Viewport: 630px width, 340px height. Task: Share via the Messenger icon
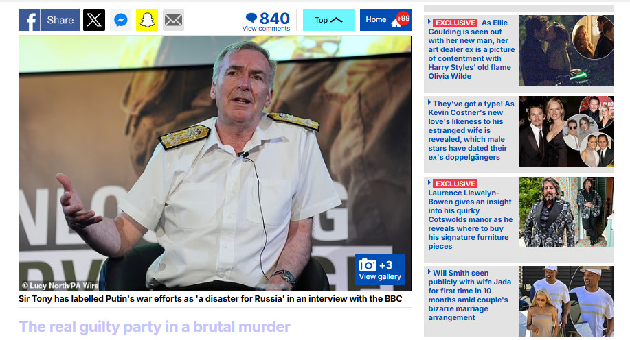(120, 20)
